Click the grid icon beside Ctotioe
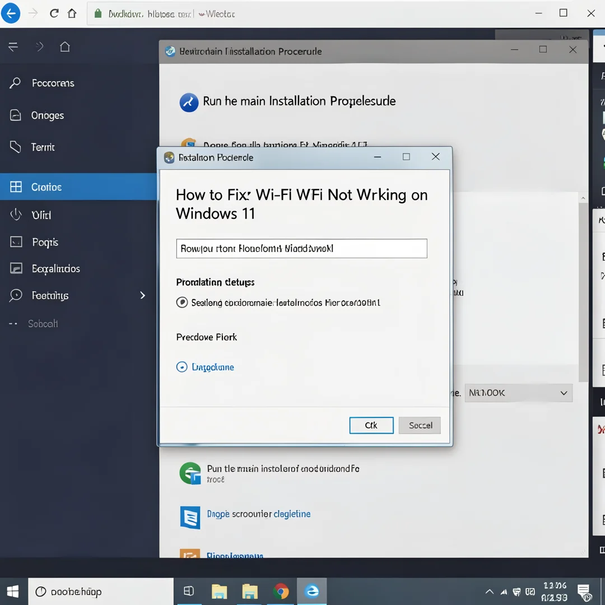The width and height of the screenshot is (605, 605). [x=16, y=187]
